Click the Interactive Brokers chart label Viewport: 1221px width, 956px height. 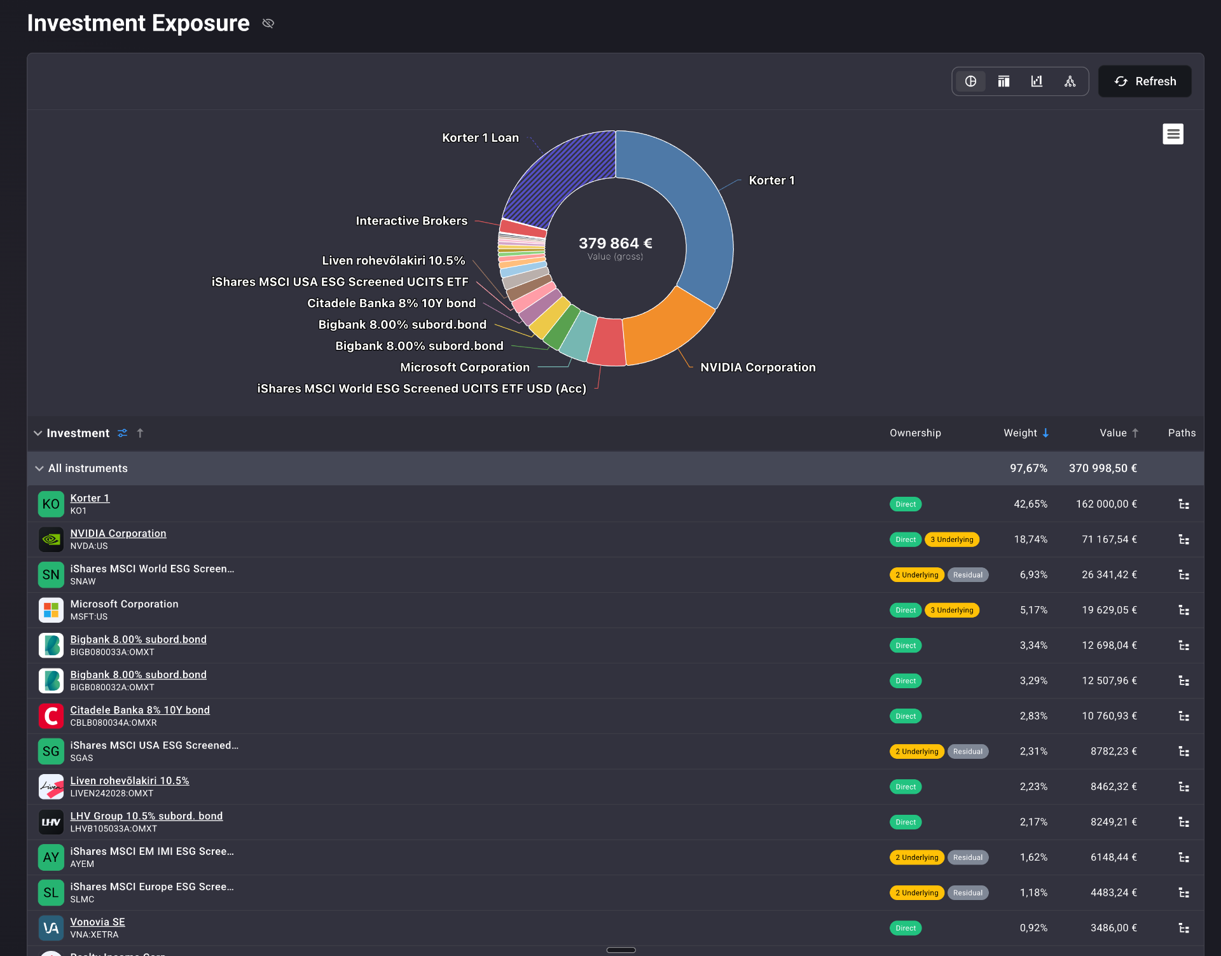[x=411, y=221]
